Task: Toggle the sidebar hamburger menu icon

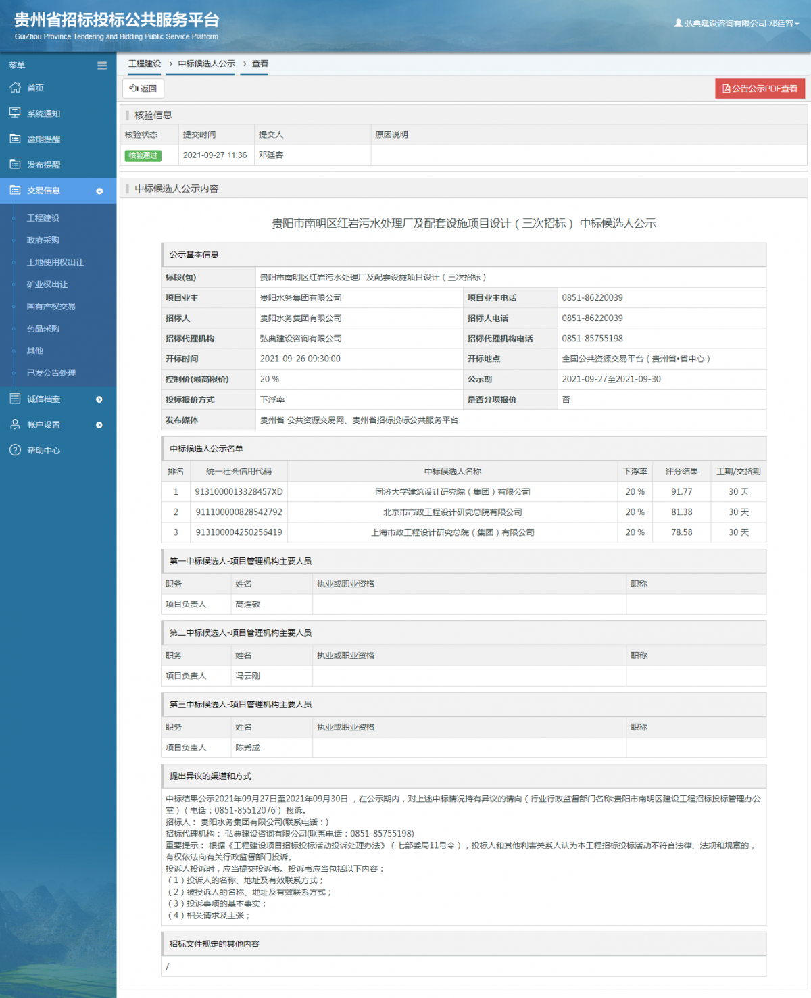Action: pyautogui.click(x=102, y=66)
